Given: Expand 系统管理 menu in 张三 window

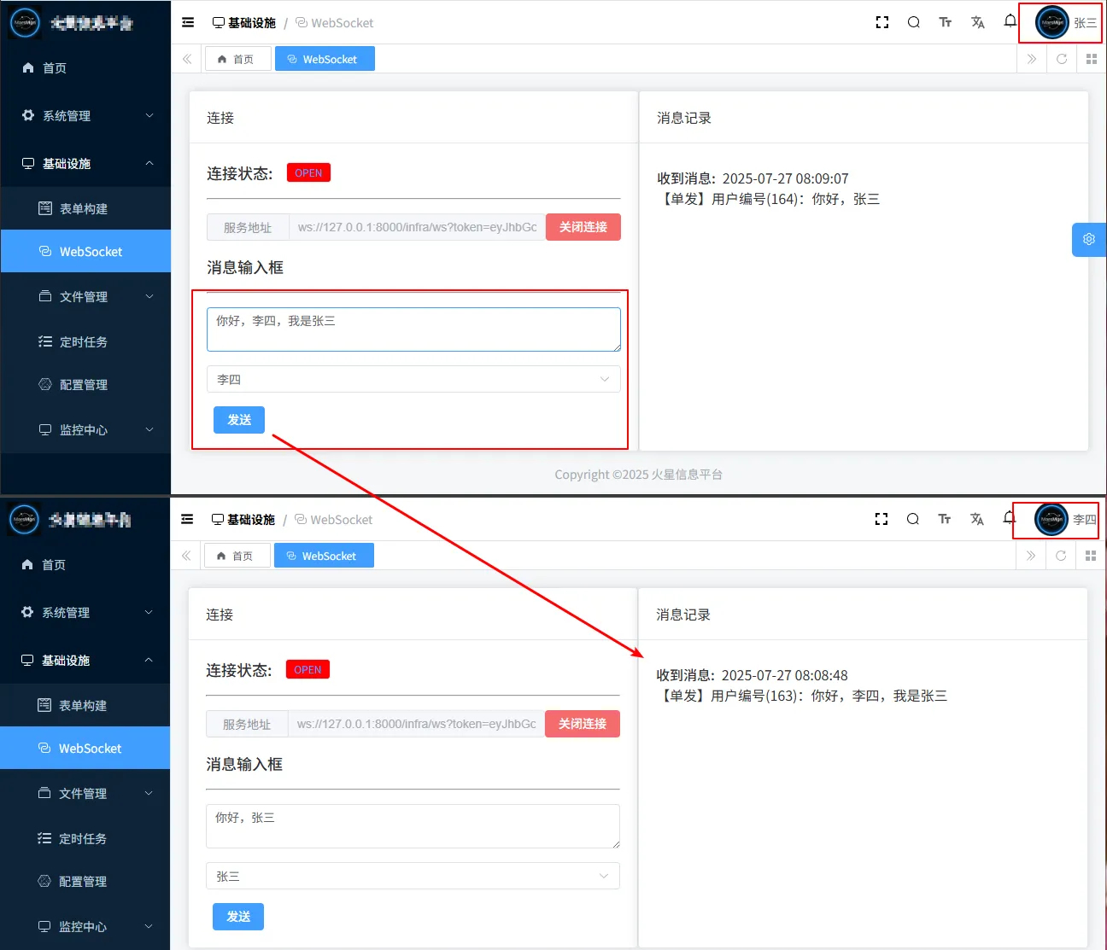Looking at the screenshot, I should 85,115.
